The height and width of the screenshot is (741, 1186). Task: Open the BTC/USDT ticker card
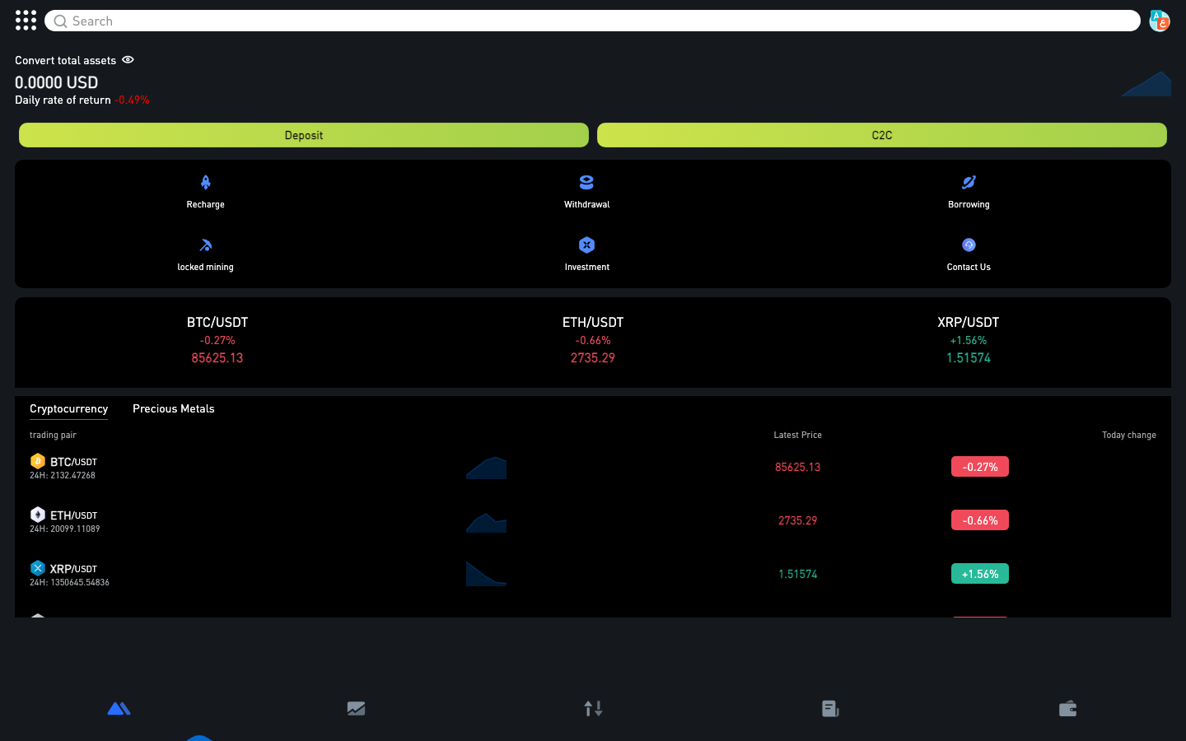[x=217, y=340]
